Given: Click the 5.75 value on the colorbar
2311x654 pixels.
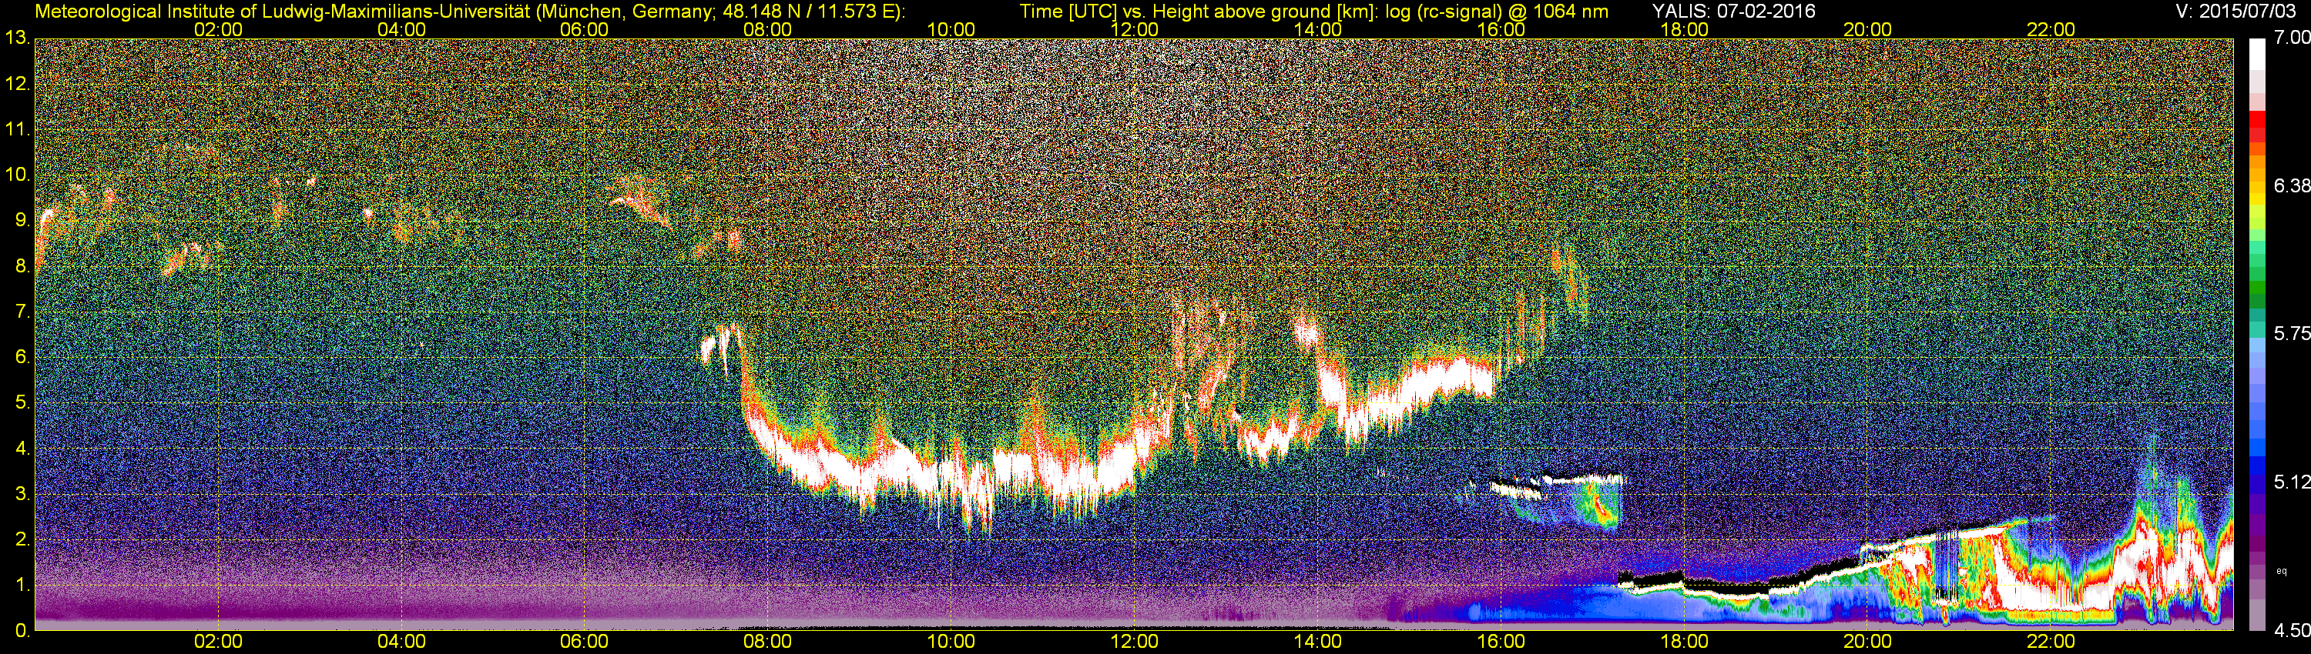Looking at the screenshot, I should pos(2291,333).
